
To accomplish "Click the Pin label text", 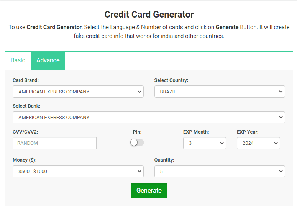I will coord(137,132).
